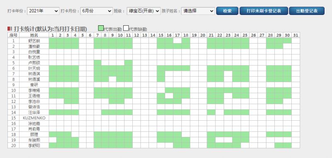Click row 8's white cell on day 9
This screenshot has width=332, height=158.
(x=112, y=79)
